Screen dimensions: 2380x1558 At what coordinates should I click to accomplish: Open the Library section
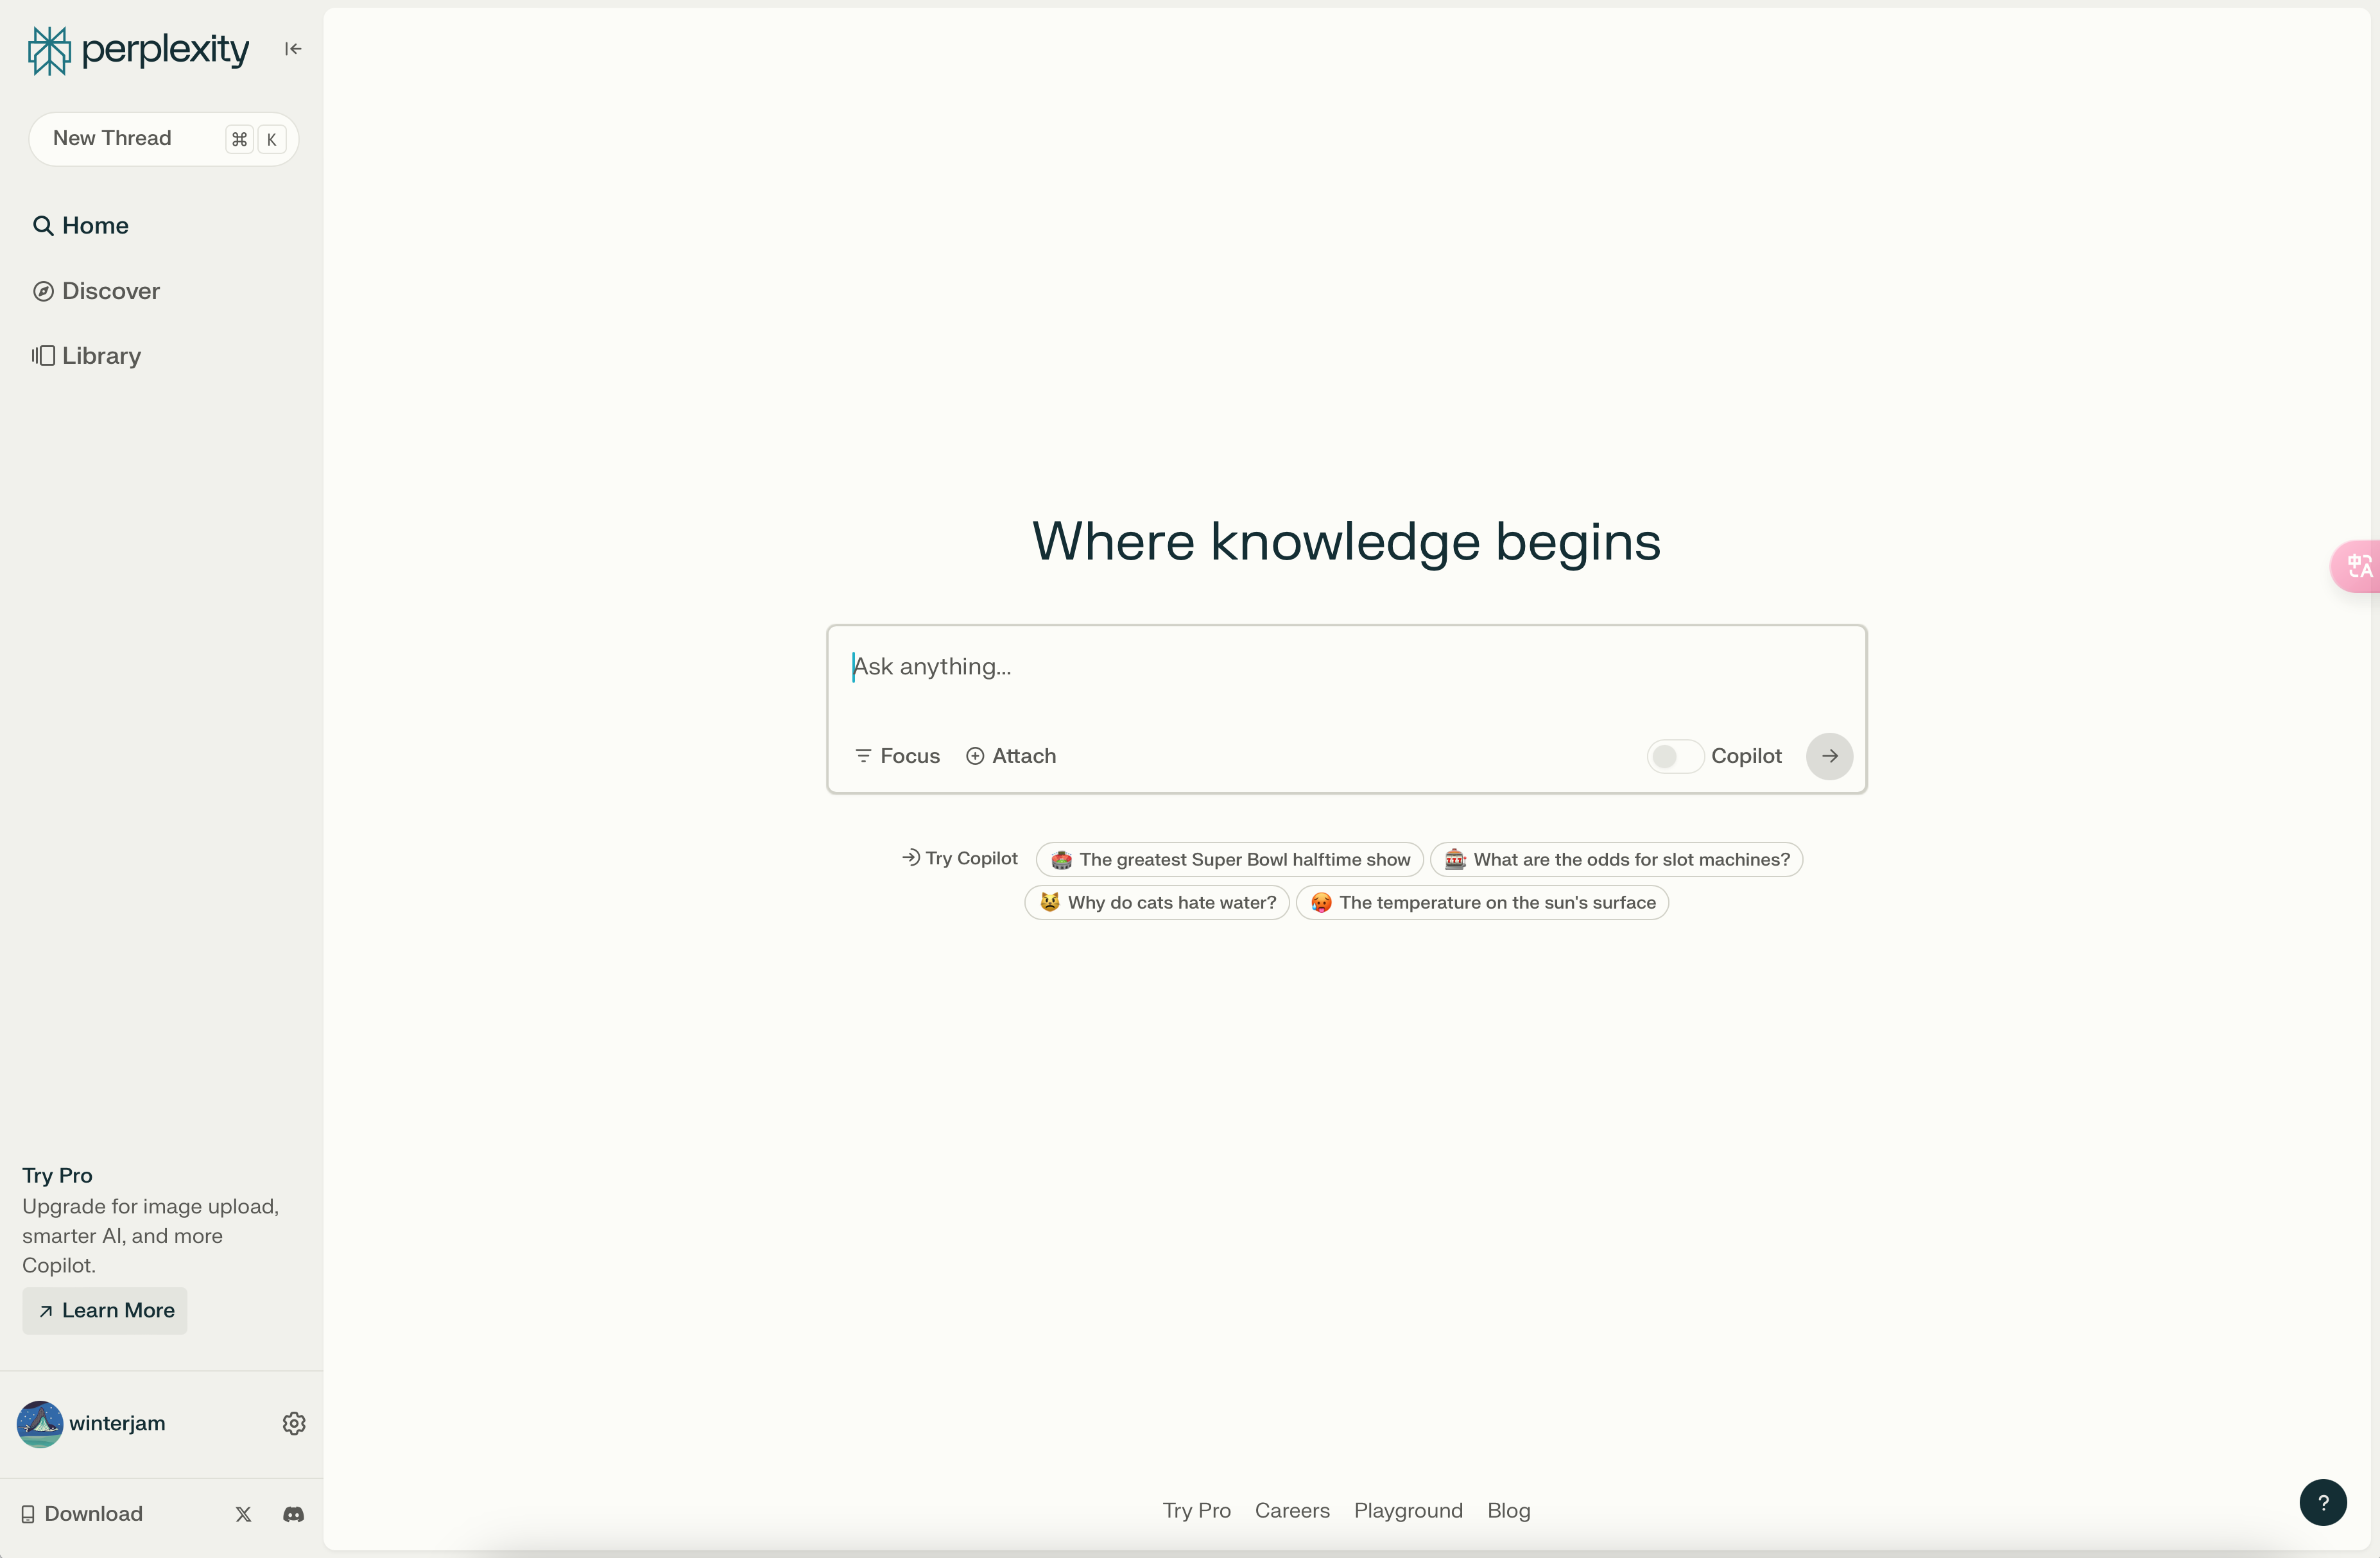coord(87,356)
